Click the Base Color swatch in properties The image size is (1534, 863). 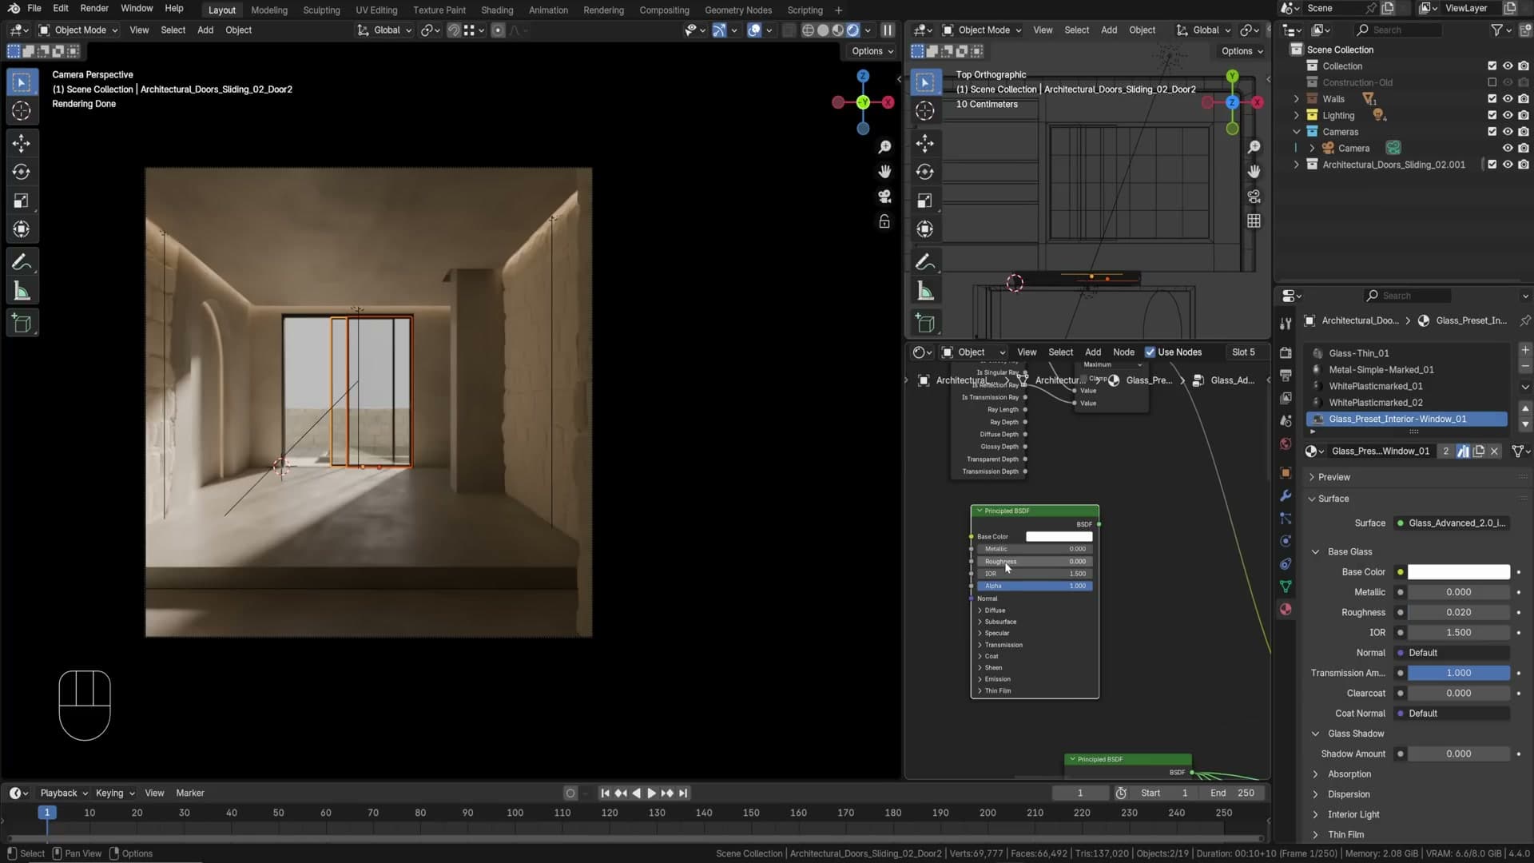[1458, 571]
